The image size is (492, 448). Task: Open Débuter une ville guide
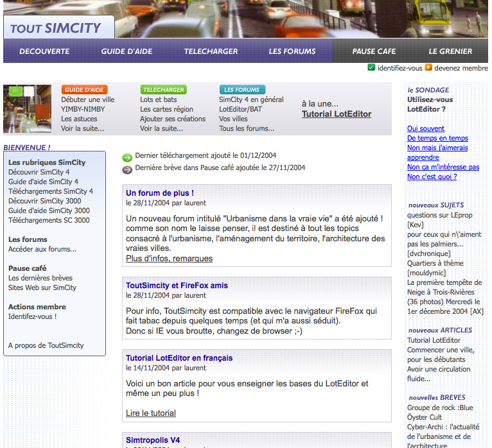(88, 99)
